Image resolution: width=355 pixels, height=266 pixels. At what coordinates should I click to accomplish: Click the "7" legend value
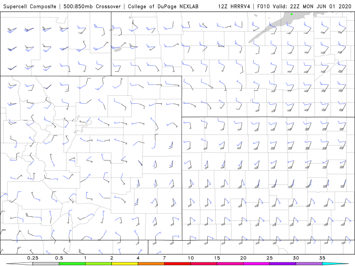coord(164,258)
